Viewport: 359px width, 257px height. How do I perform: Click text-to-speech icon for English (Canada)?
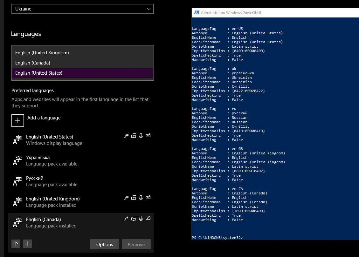134,218
